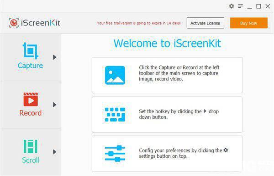Open settings via the top gear icon
The image size is (274, 176).
232,6
